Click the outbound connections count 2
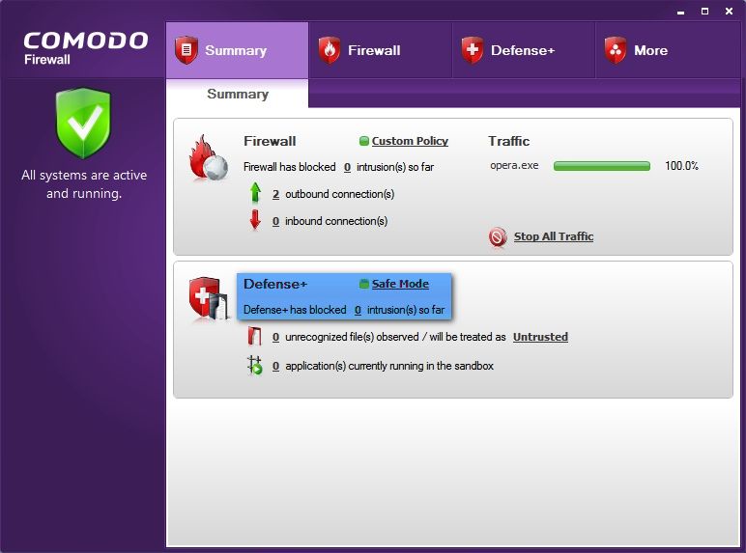746x553 pixels. pyautogui.click(x=276, y=194)
